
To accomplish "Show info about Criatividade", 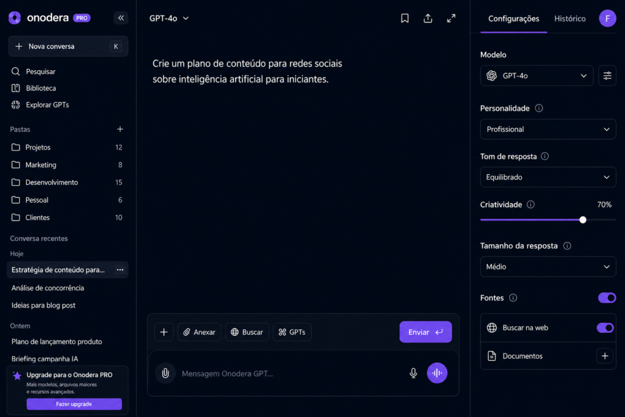I will 530,205.
